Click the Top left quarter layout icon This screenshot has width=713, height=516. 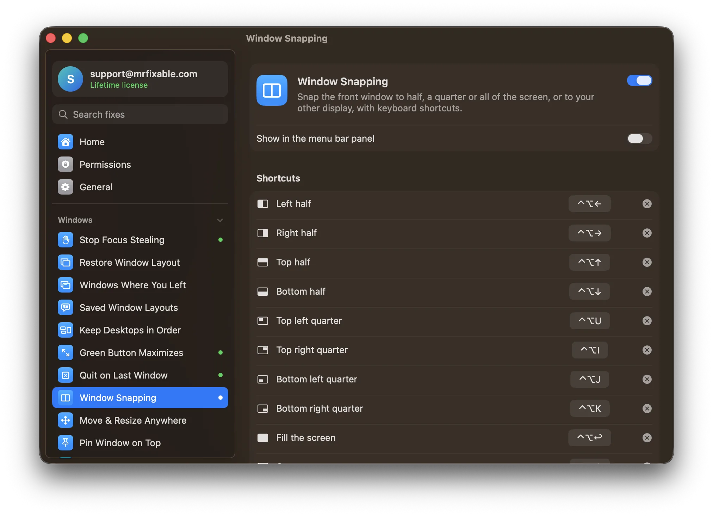point(263,321)
